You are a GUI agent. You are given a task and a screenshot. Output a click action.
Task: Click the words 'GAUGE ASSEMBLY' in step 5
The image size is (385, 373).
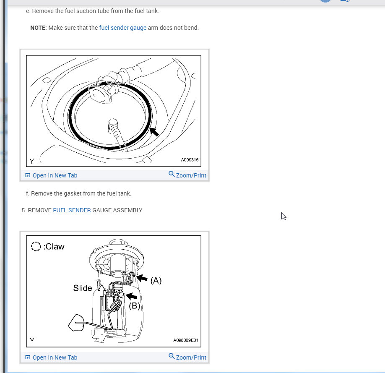tap(117, 210)
